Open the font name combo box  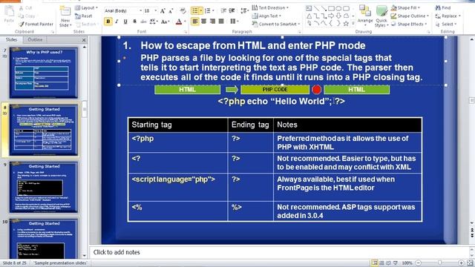tap(123, 11)
